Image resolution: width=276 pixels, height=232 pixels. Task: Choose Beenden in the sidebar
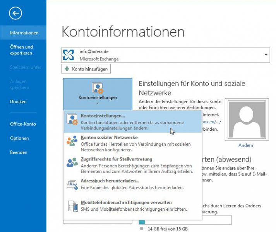(x=19, y=152)
